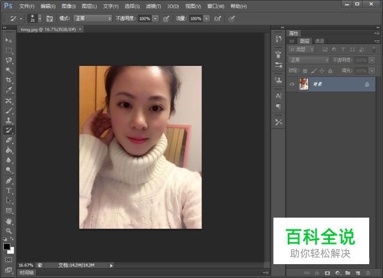This screenshot has width=383, height=278.
Task: Switch to the 通道 (Channels) tab
Action: (x=319, y=41)
